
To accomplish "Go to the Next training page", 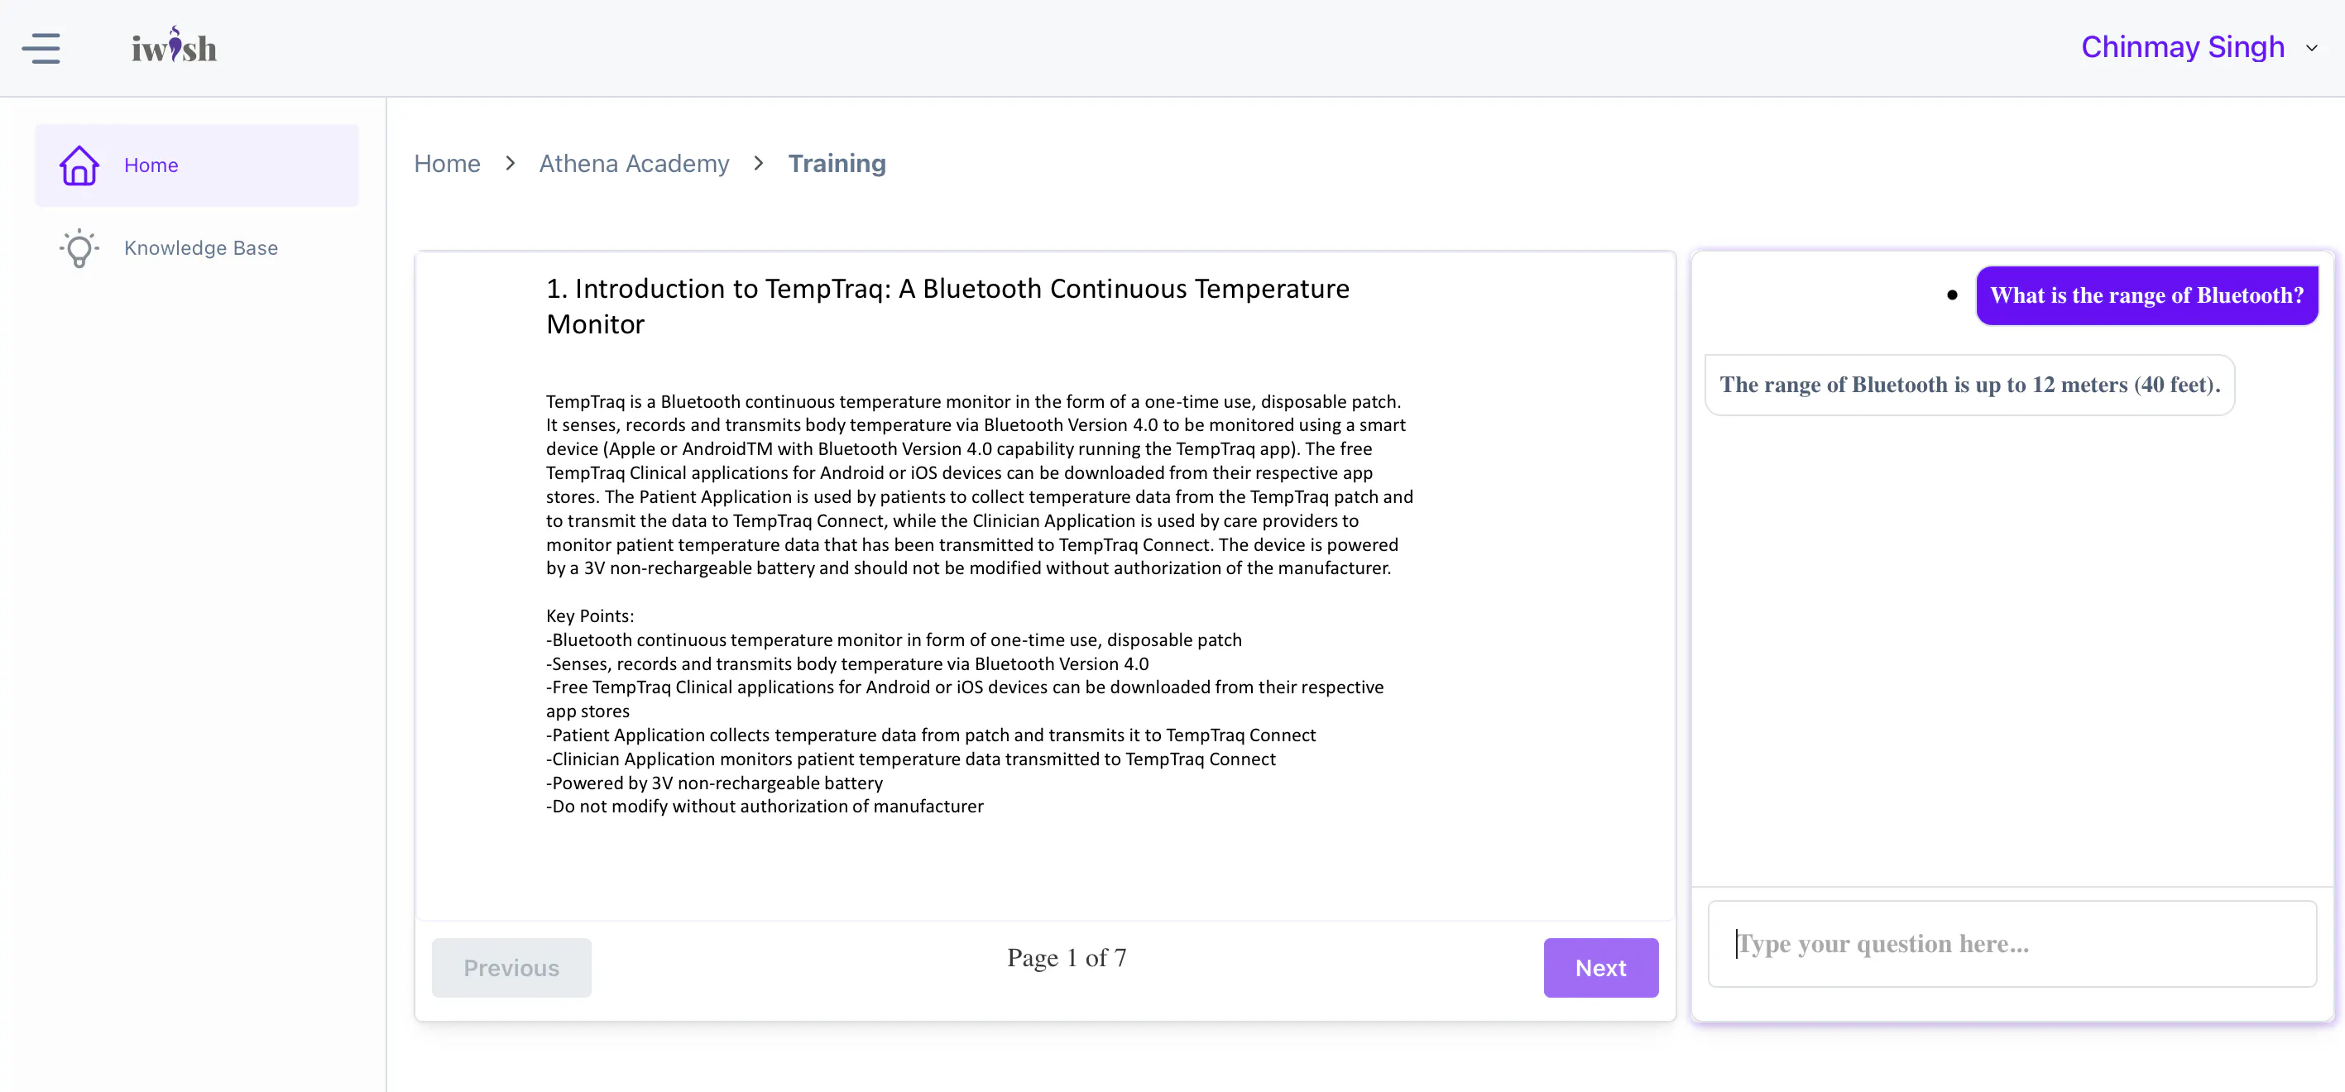I will coord(1600,967).
